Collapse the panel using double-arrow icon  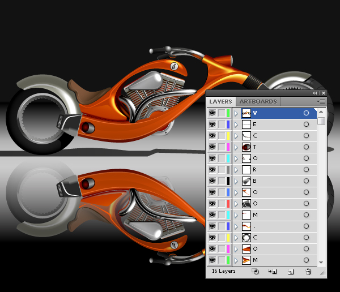[315, 92]
